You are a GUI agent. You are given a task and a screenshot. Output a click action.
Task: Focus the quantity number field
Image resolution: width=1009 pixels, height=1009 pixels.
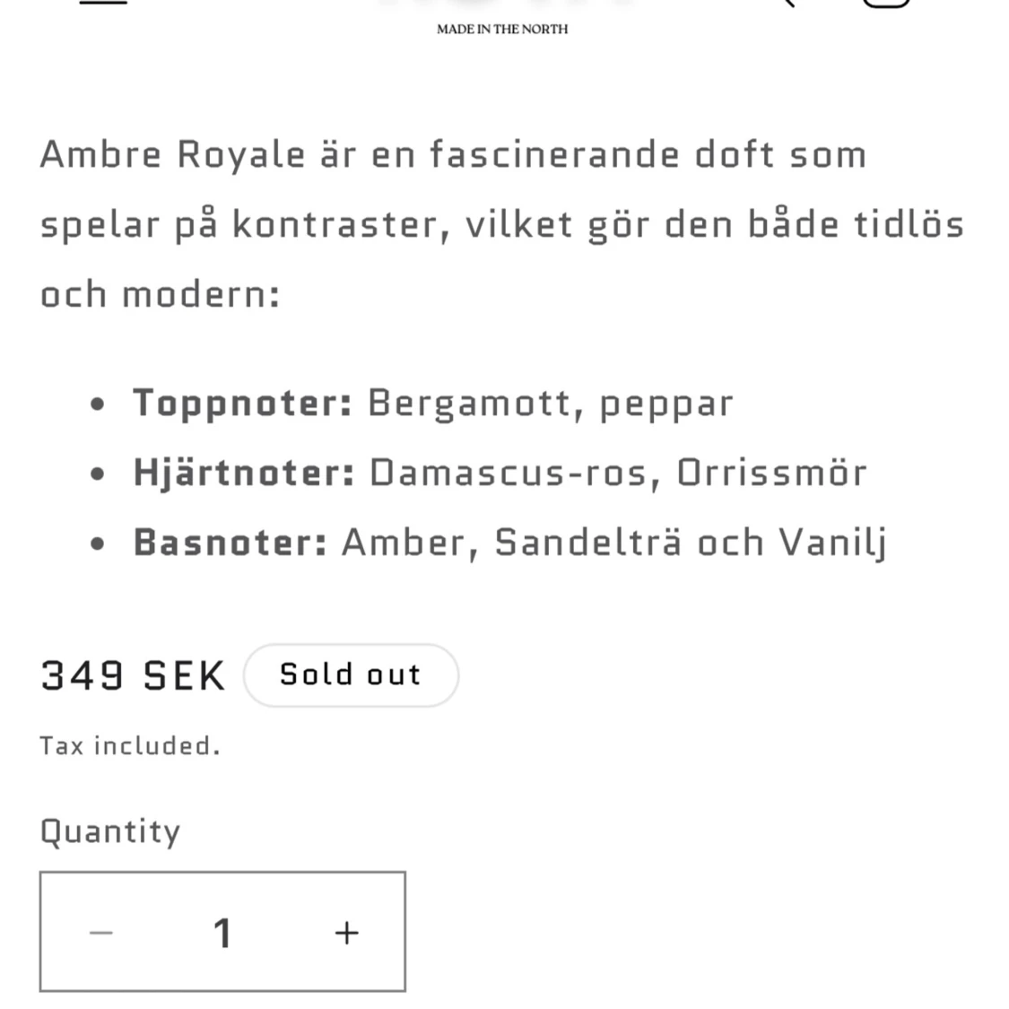(222, 932)
